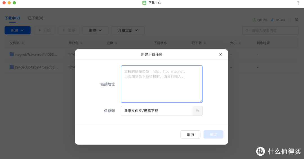Click the 保存到 path field 共享文件夹/迅雷下载
The image size is (304, 159).
(157, 111)
